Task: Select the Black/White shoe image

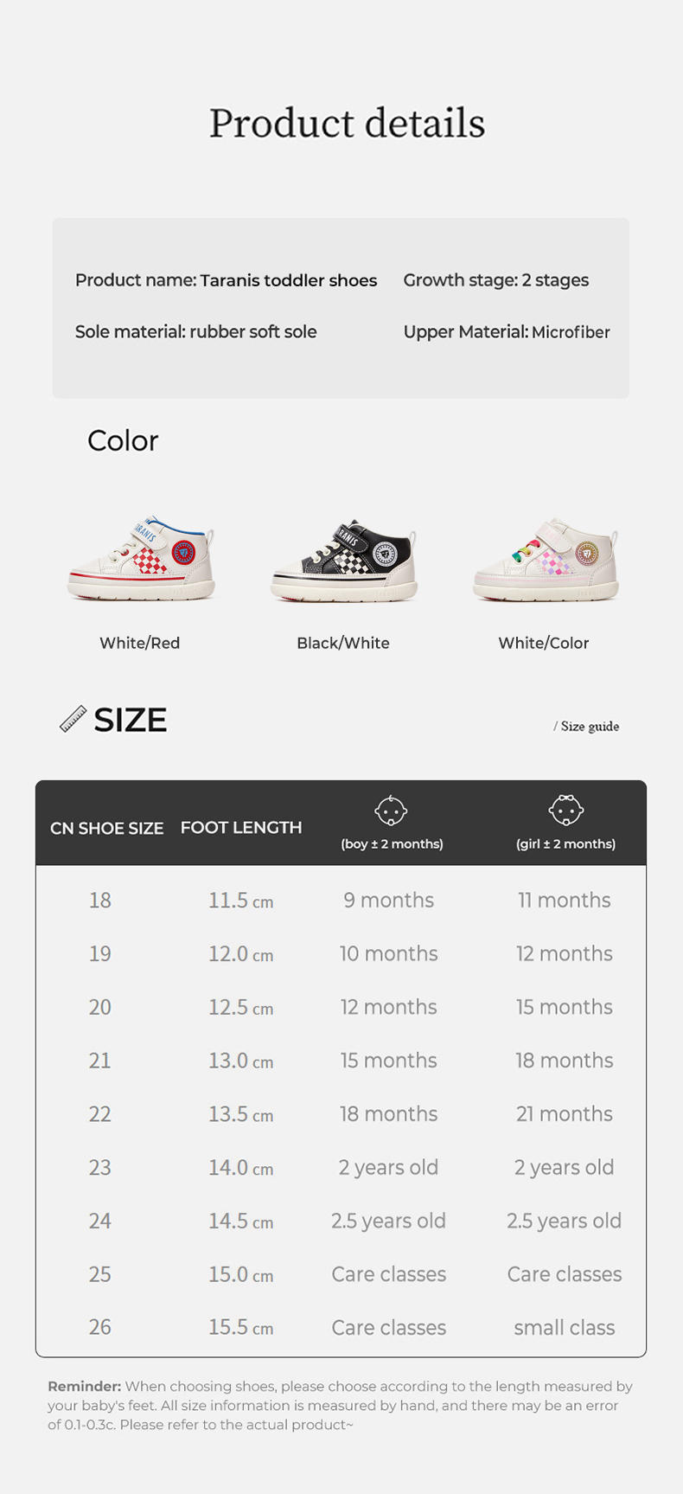Action: point(344,561)
